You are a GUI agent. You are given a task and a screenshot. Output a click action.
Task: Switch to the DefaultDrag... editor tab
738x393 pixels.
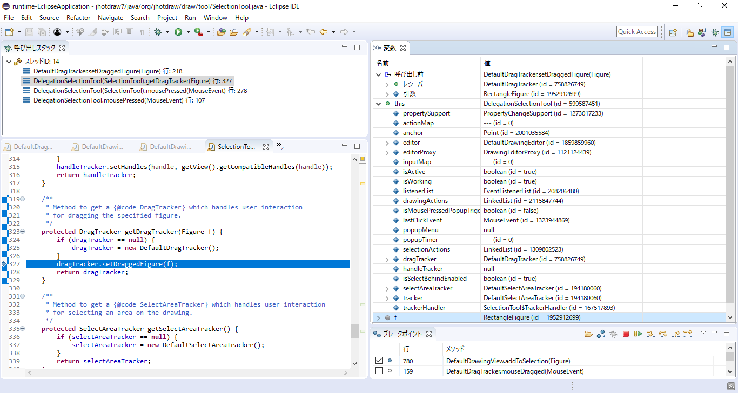[33, 147]
